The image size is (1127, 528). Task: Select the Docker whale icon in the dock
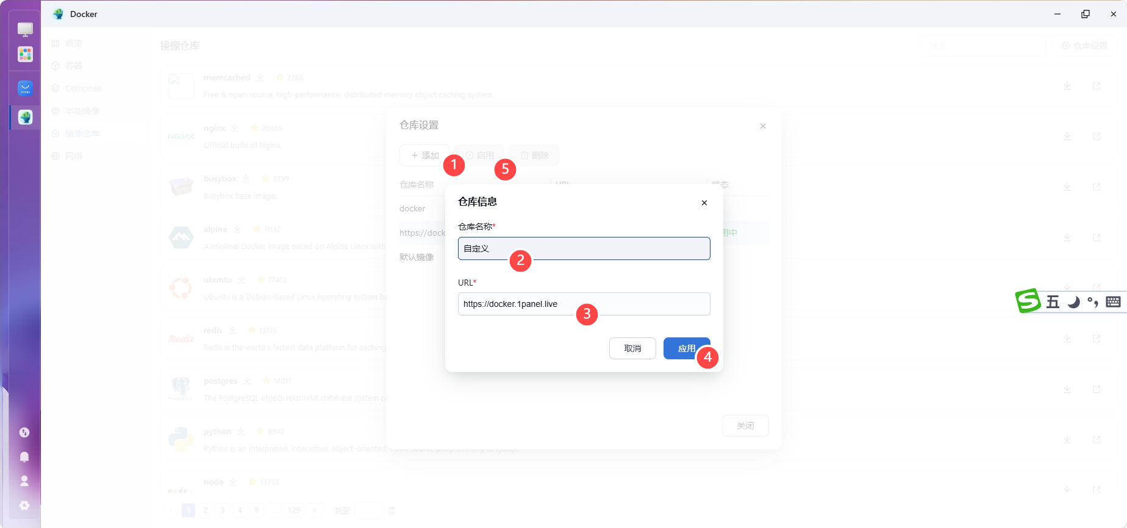click(x=25, y=117)
